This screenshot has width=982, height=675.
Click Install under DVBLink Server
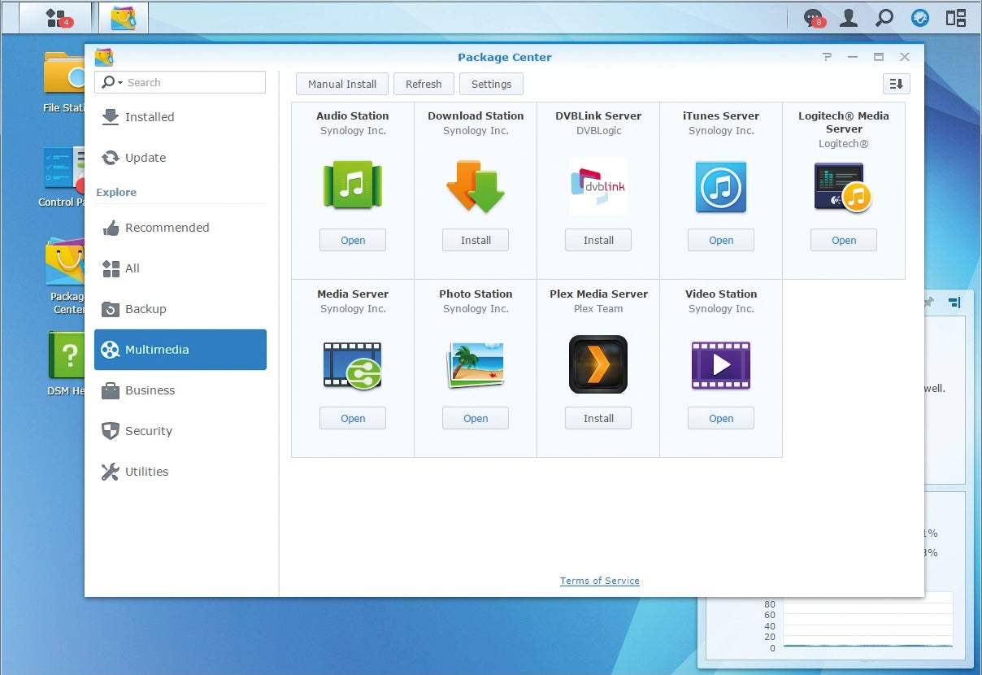pos(598,240)
